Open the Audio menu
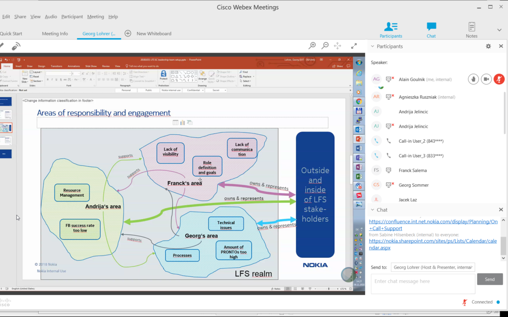This screenshot has height=317, width=508. (x=50, y=16)
